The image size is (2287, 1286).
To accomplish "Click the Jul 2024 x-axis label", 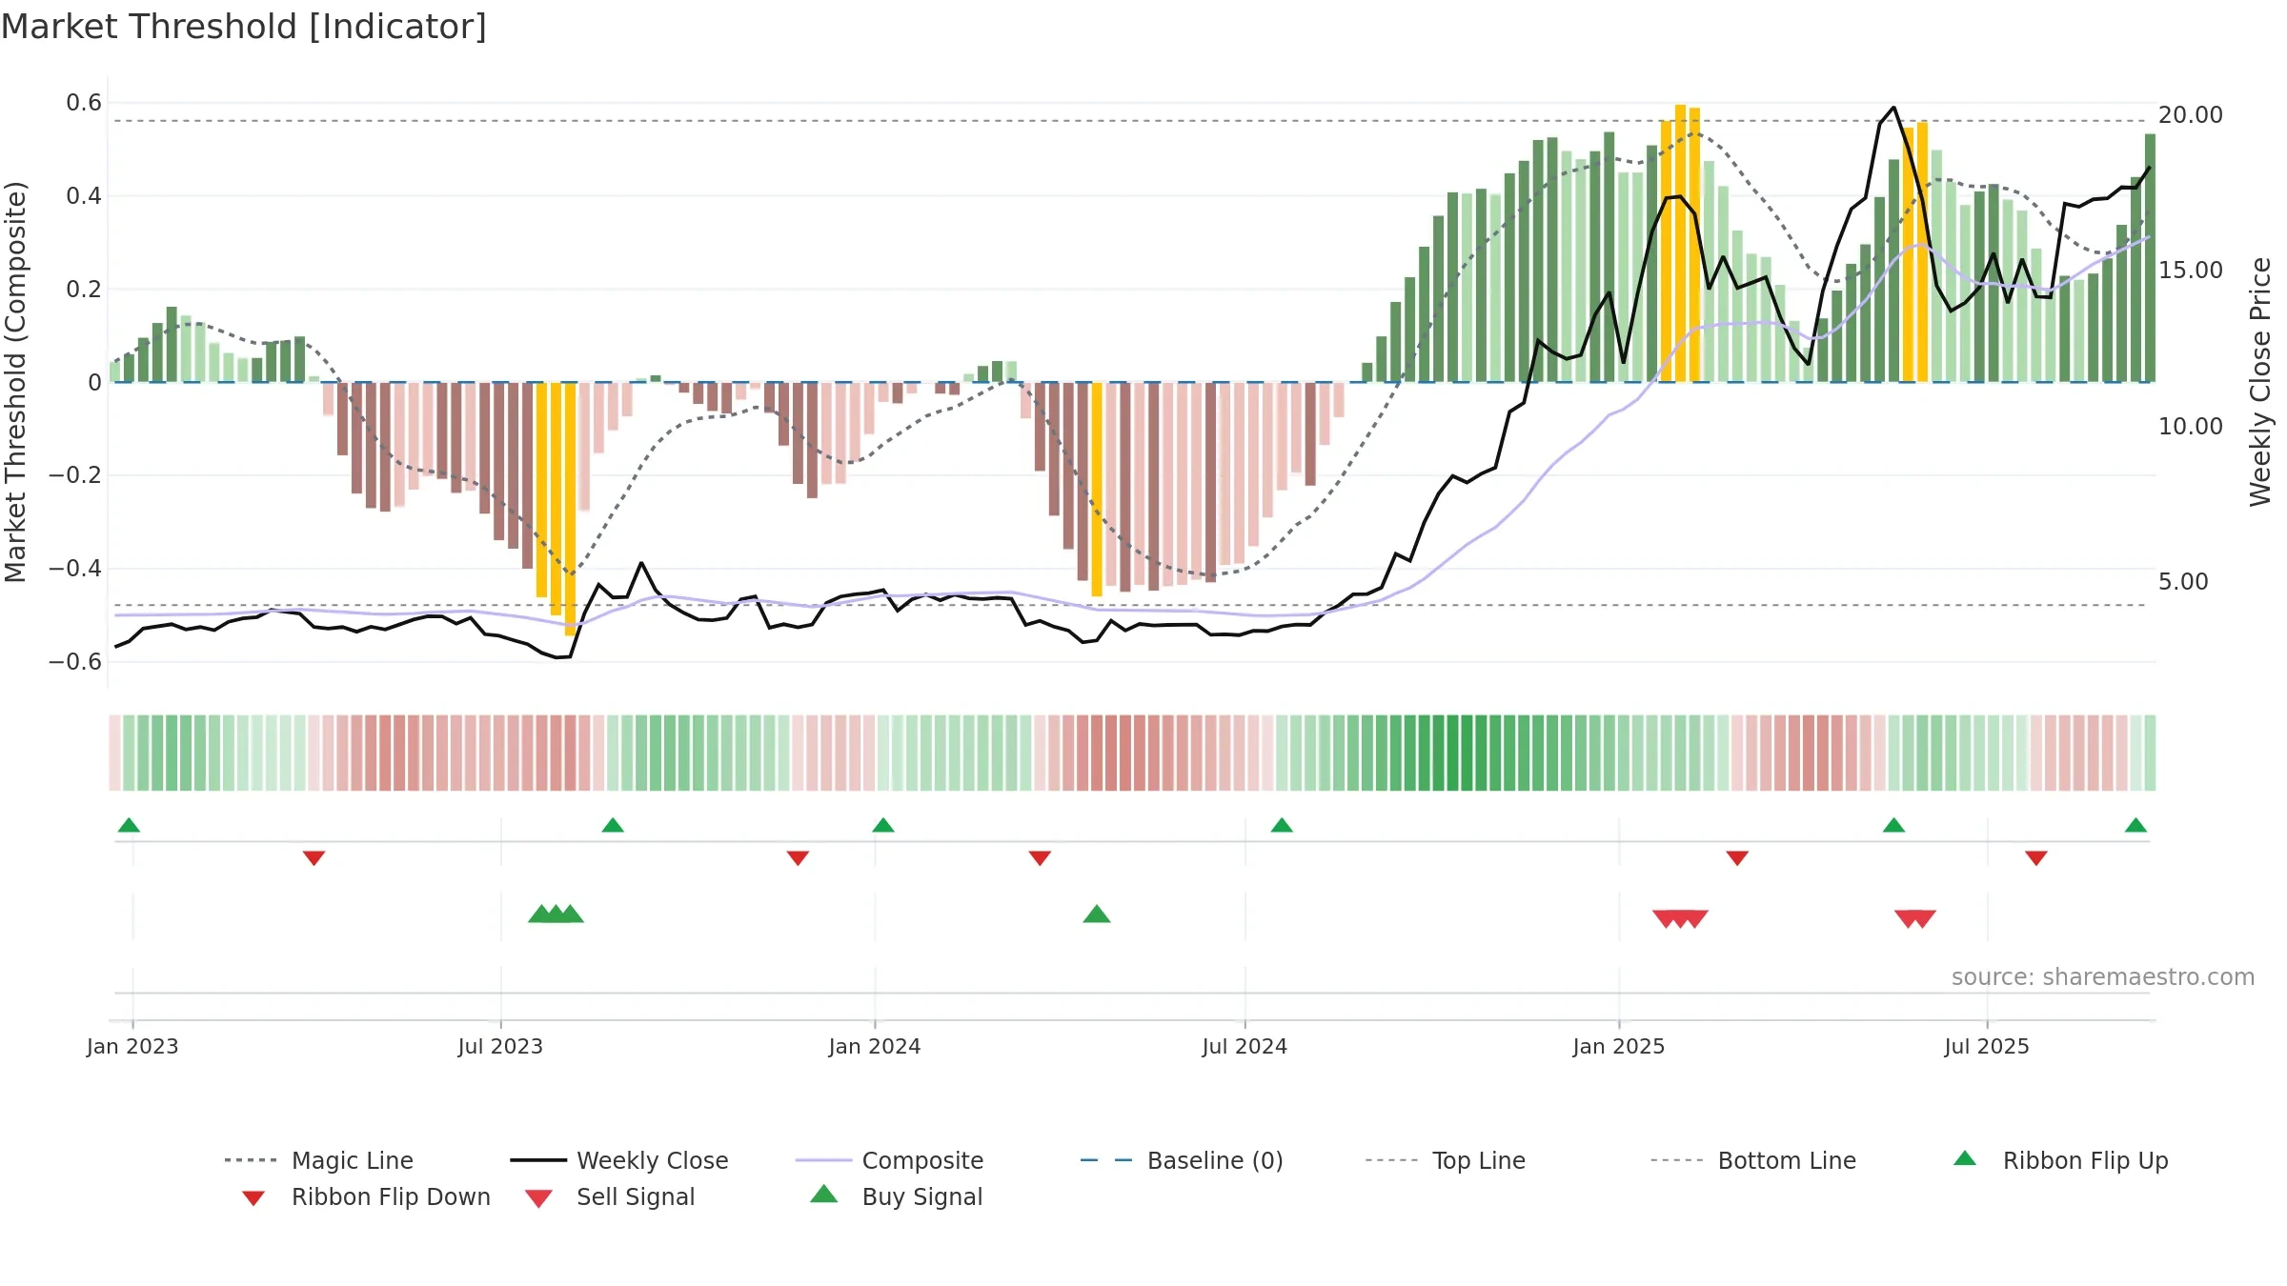I will 1245,1046.
